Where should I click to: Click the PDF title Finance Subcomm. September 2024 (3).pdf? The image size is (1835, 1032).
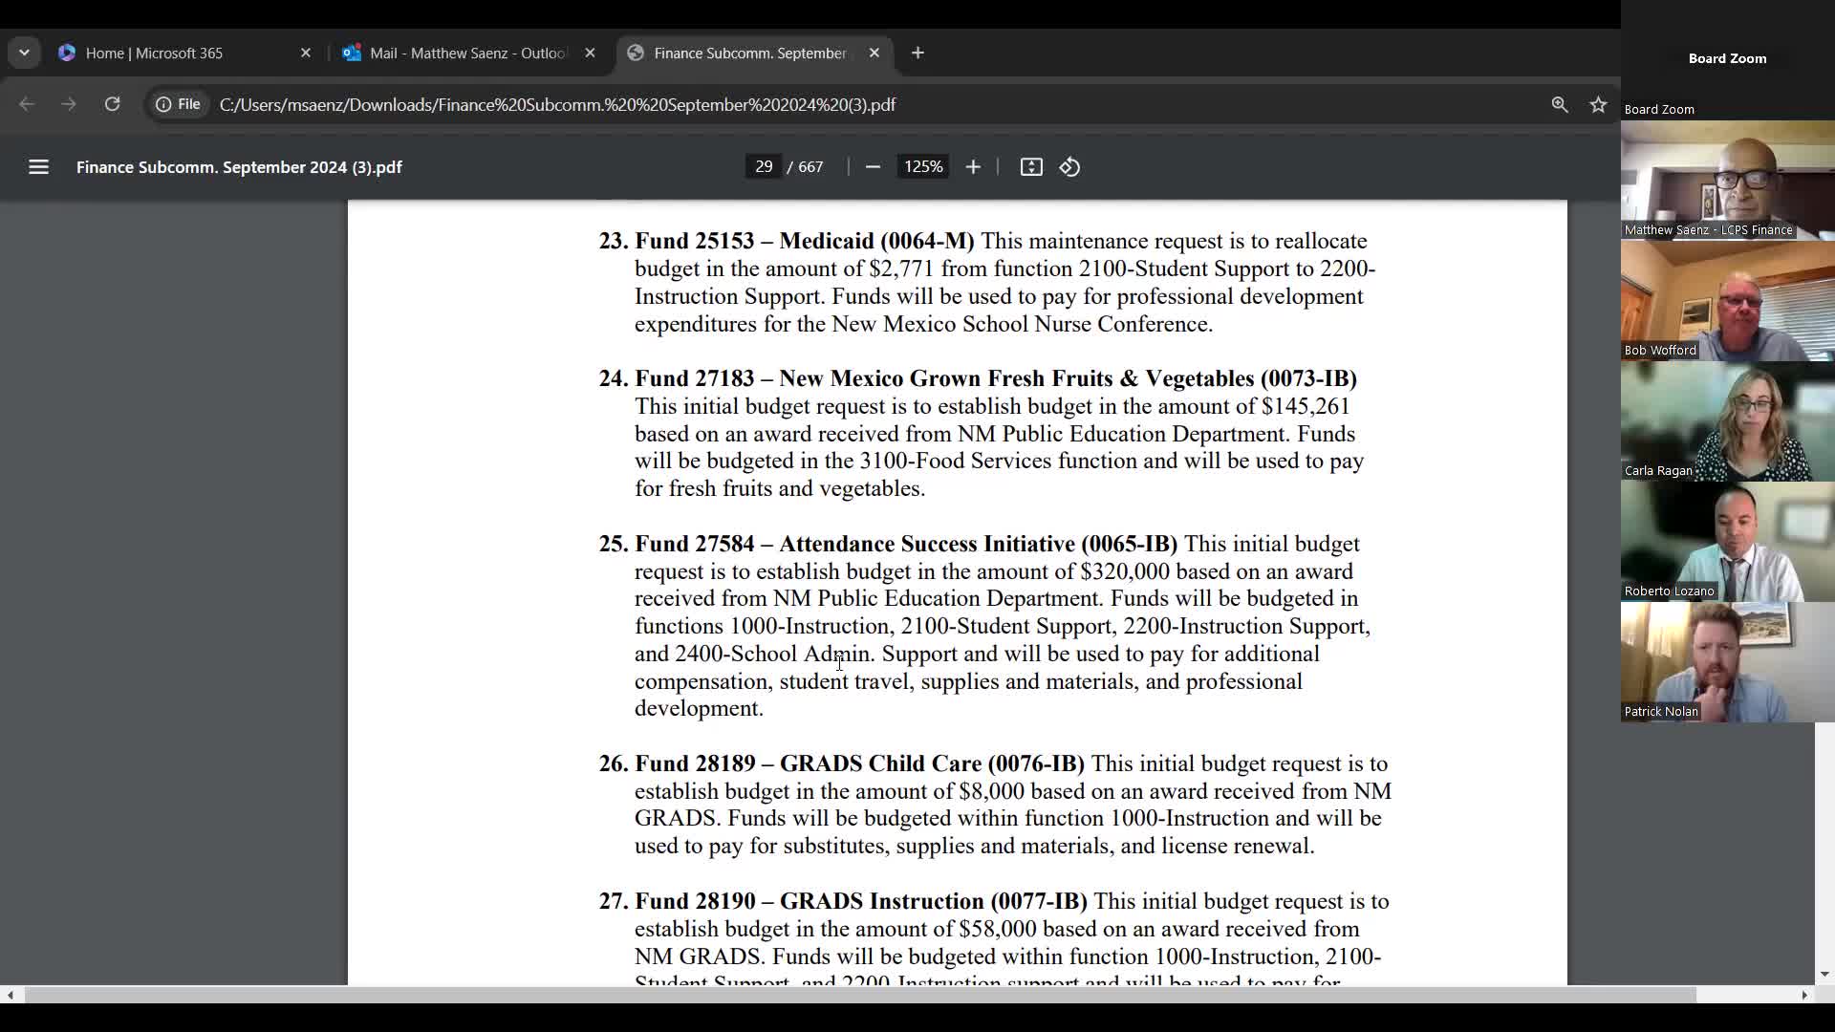point(239,167)
